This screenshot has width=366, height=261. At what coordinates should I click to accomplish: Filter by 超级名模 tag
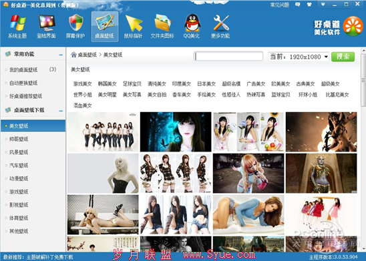coord(231,83)
